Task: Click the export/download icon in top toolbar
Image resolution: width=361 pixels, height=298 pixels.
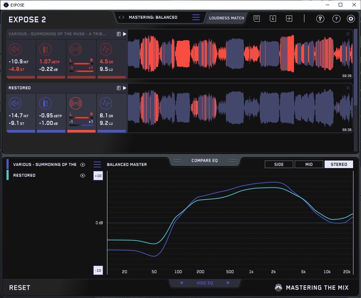Action: coord(273,18)
